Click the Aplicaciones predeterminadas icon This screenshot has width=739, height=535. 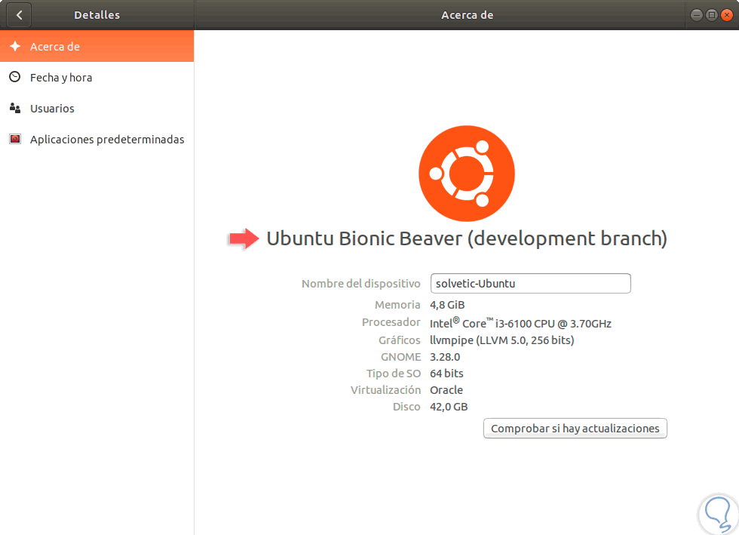tap(15, 139)
